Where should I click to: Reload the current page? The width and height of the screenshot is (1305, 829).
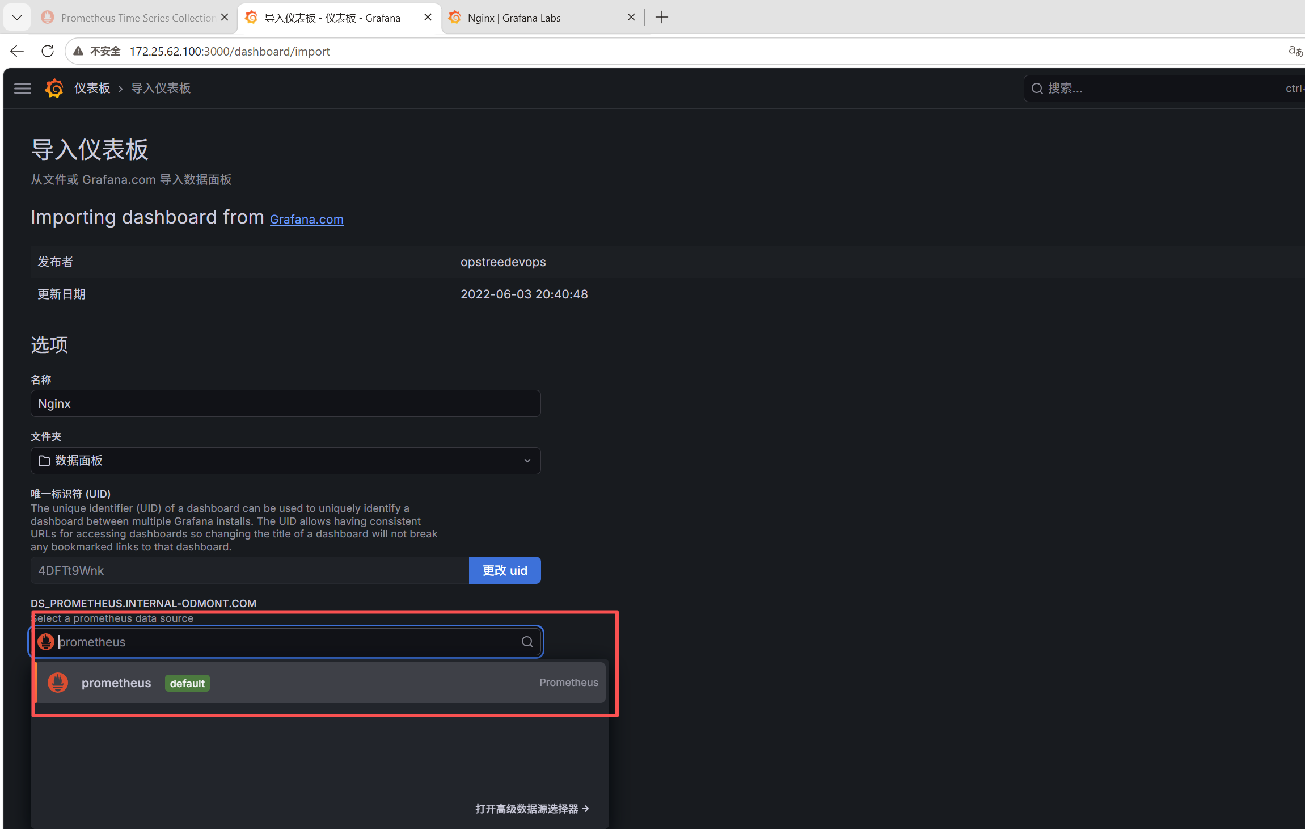coord(48,51)
